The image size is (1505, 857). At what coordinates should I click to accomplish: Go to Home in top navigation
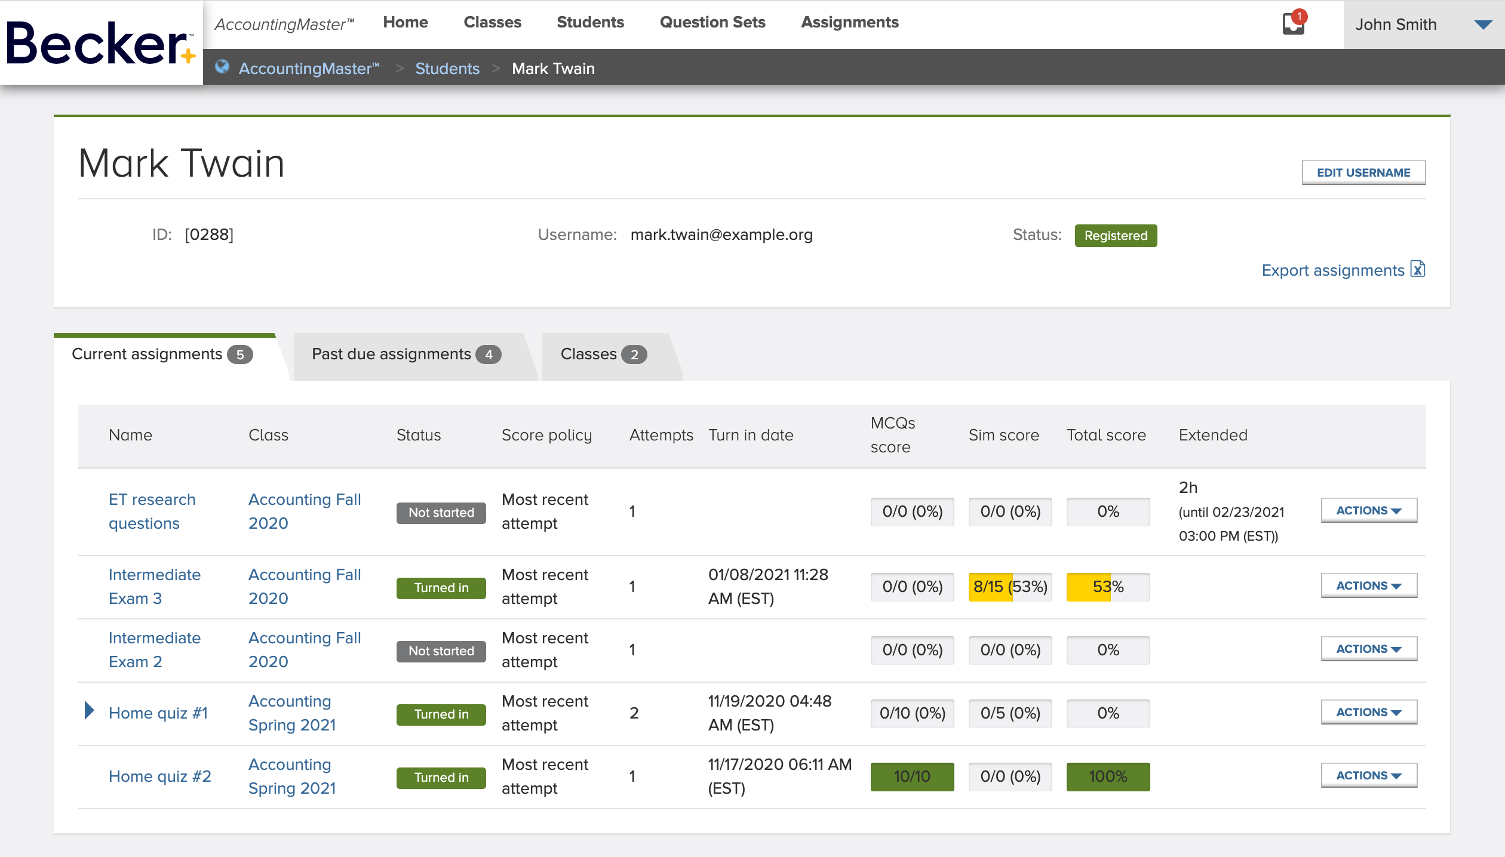tap(406, 22)
